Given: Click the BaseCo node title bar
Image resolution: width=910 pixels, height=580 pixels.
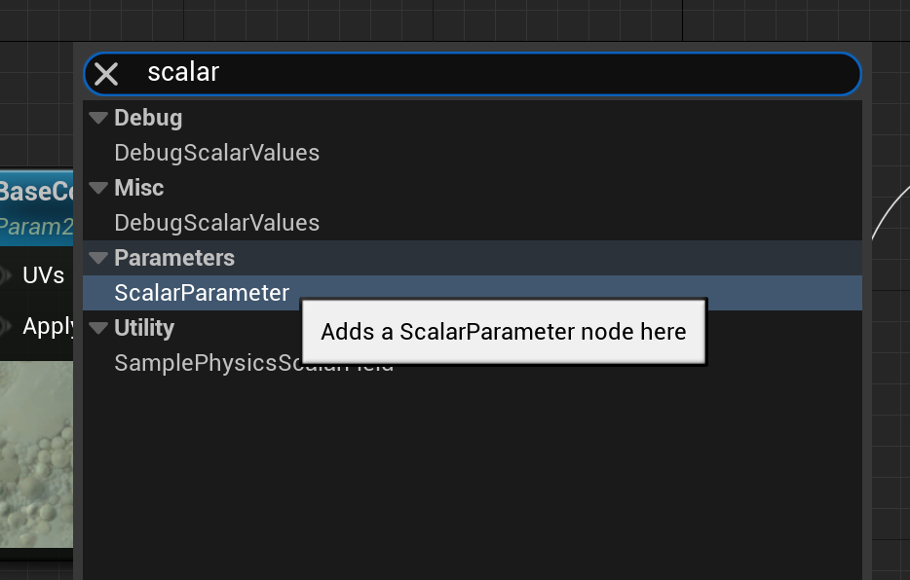Looking at the screenshot, I should [36, 191].
